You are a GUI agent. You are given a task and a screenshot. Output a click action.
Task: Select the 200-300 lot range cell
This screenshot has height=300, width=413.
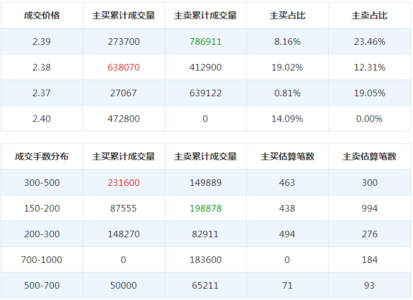click(42, 234)
